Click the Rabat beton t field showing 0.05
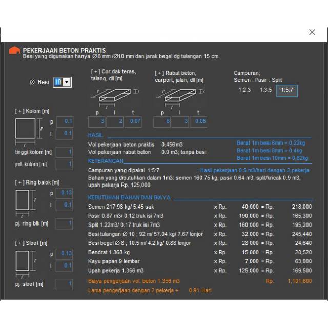328x328 pixels. tap(198, 122)
